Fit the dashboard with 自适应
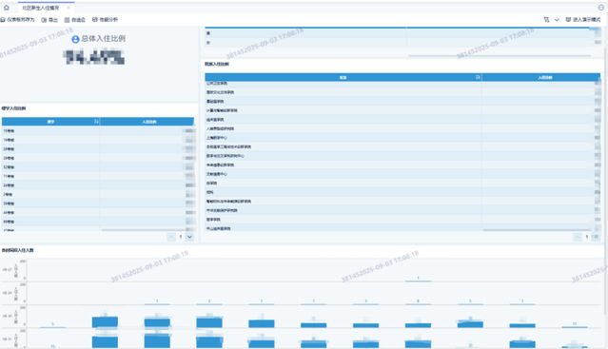This screenshot has width=608, height=349. (75, 20)
